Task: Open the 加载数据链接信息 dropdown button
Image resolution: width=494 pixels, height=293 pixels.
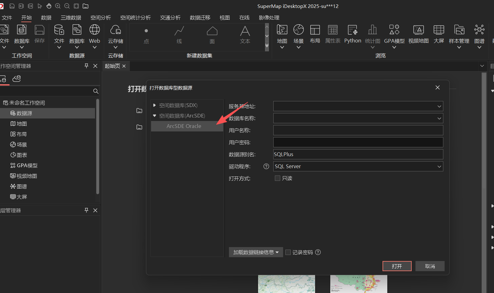Action: [x=256, y=252]
